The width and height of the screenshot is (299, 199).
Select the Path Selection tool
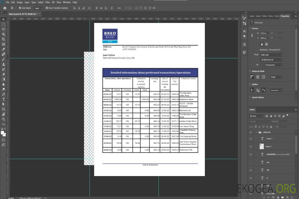[x=3, y=104]
